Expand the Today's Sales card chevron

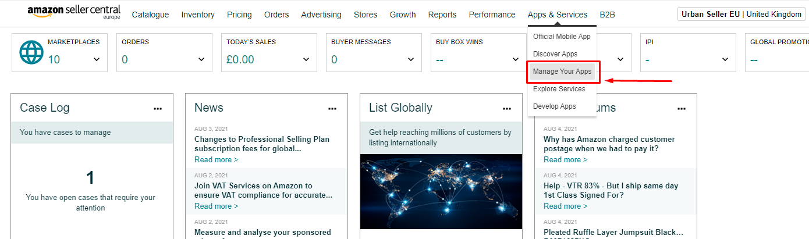(x=306, y=59)
